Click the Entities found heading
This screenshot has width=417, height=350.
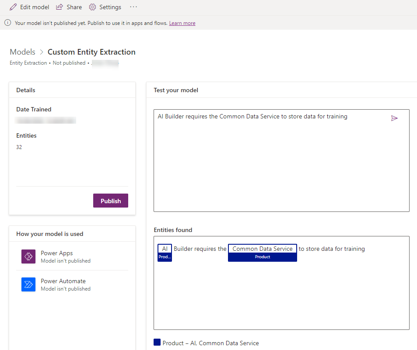[173, 230]
